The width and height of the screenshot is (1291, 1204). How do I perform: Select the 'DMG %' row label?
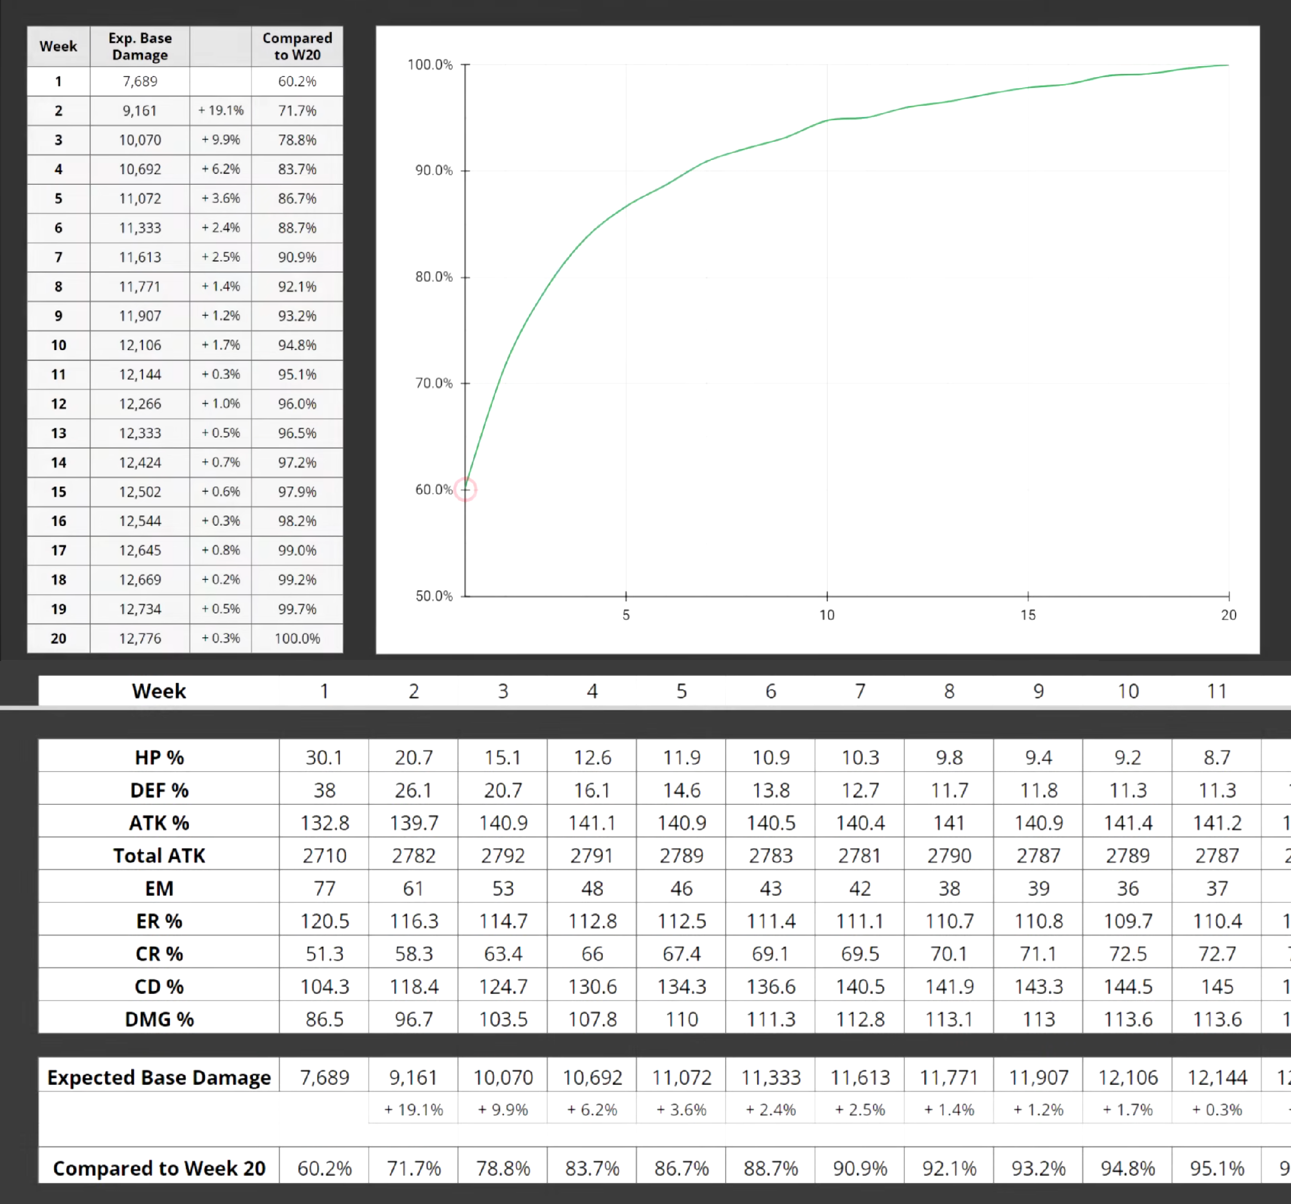159,1019
